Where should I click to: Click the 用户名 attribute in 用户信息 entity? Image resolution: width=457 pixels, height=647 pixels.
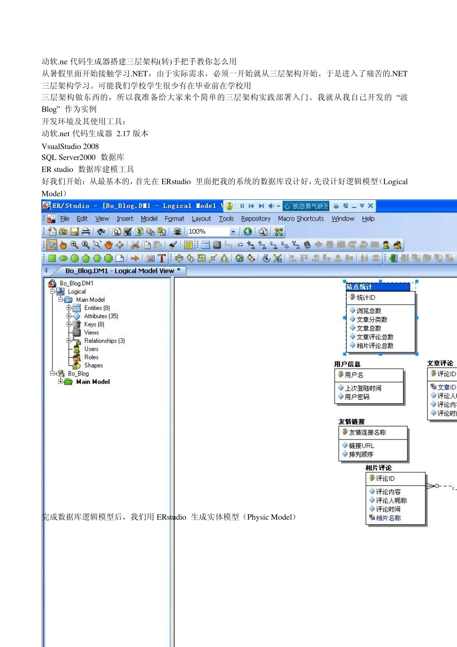(x=354, y=375)
